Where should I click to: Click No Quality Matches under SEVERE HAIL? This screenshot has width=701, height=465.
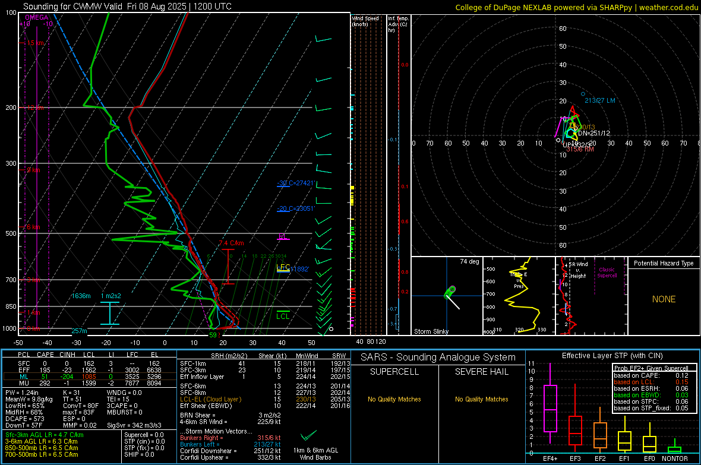click(x=481, y=399)
